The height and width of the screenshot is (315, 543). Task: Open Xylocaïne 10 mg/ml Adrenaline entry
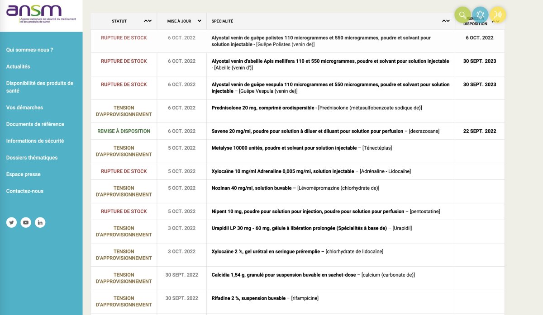pyautogui.click(x=311, y=171)
